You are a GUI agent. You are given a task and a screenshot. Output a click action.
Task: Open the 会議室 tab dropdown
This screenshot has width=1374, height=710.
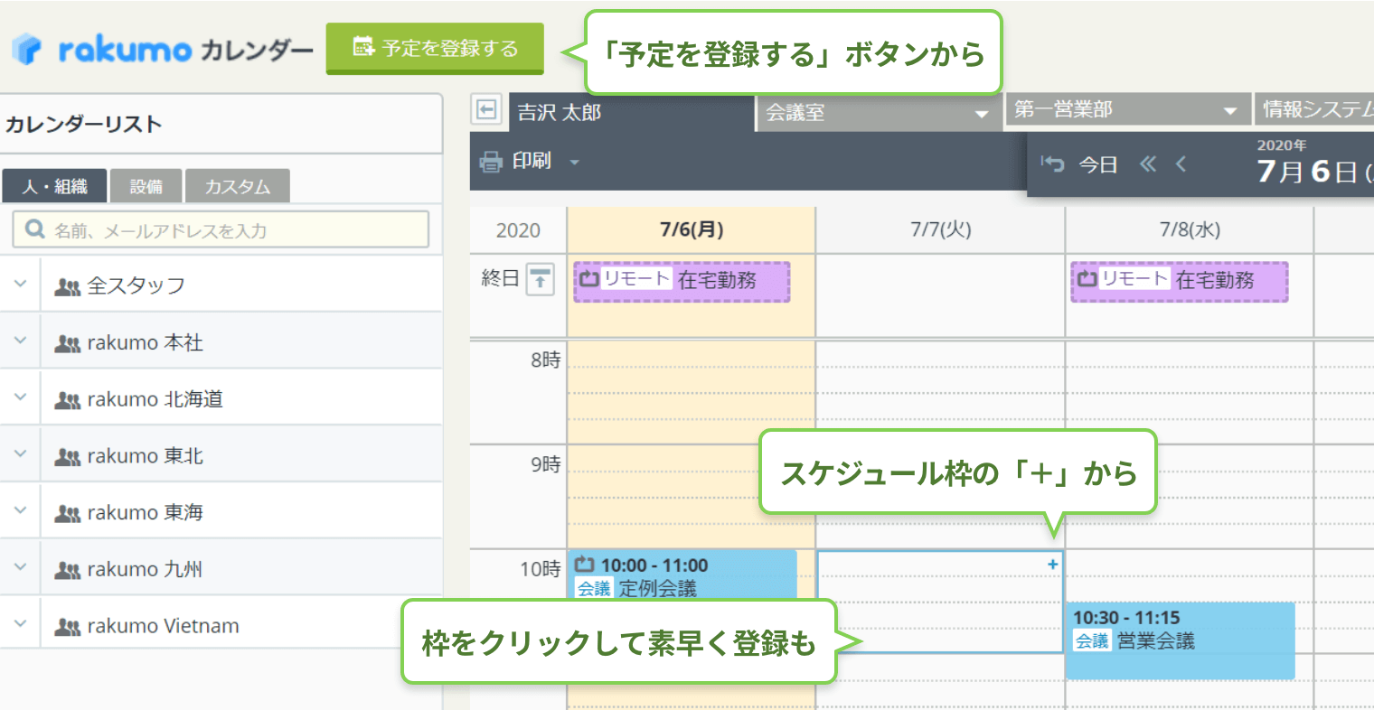pos(982,114)
